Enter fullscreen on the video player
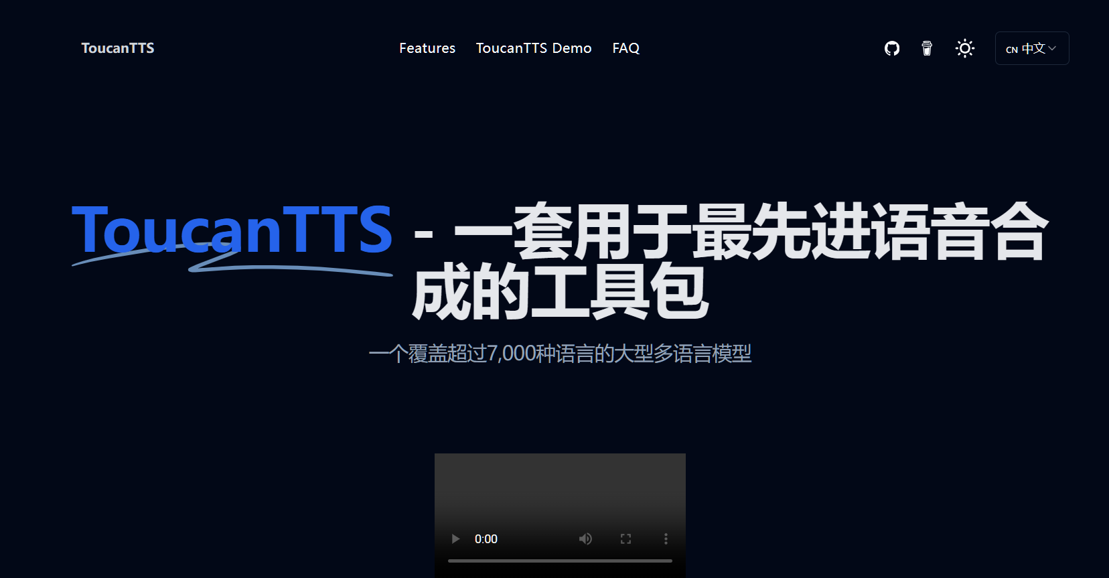 tap(625, 539)
